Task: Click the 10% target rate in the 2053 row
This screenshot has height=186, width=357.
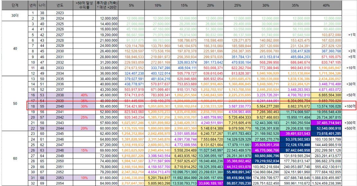Action: [x=84, y=177]
